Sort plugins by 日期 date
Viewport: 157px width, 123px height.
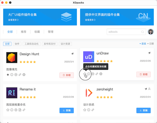click(150, 44)
